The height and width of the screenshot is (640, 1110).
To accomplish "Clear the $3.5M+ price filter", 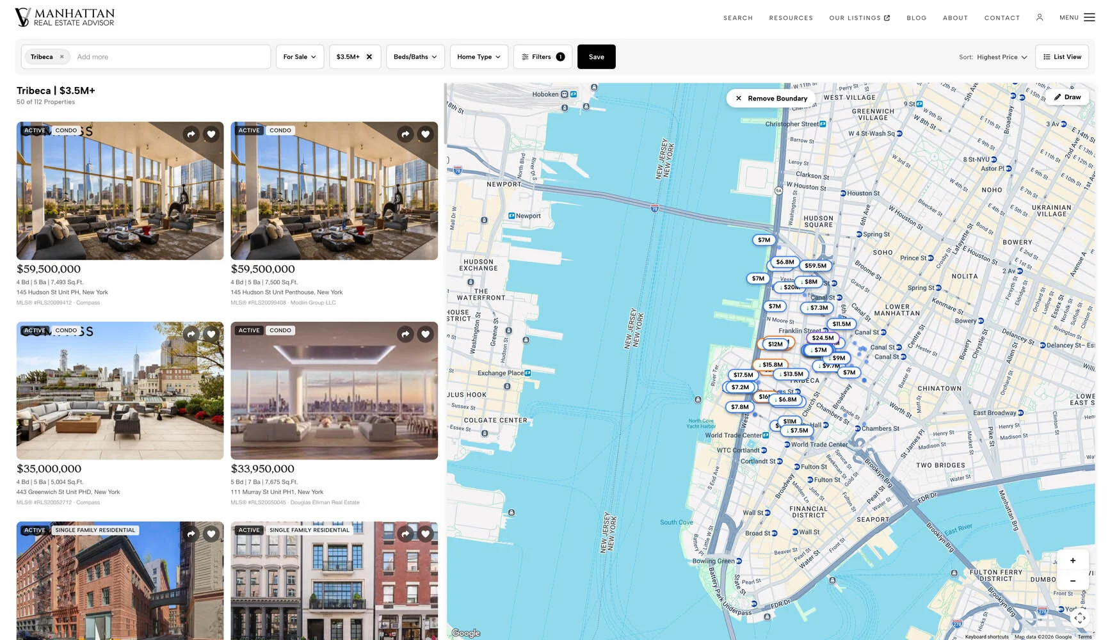I will tap(369, 57).
